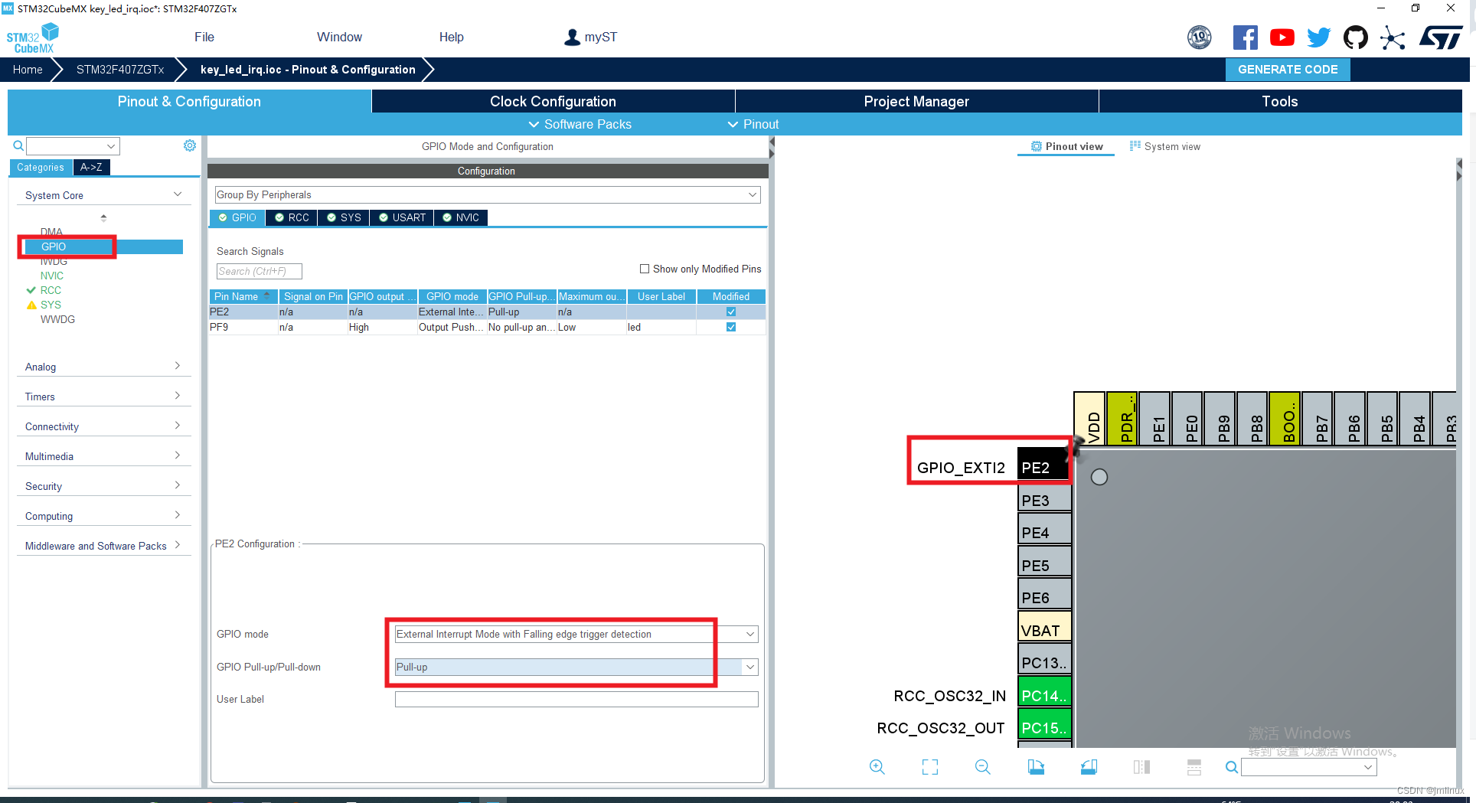Viewport: 1476px width, 803px height.
Task: Switch to Project Manager tab
Action: (916, 101)
